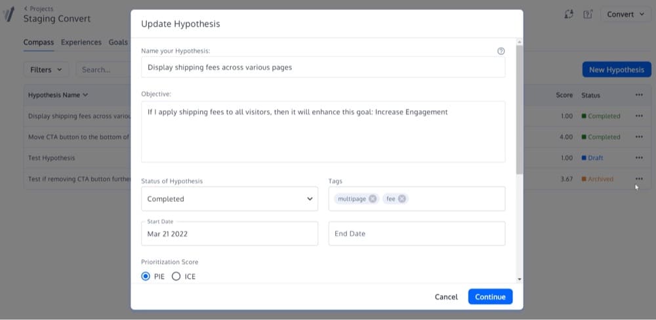Screen dimensions: 656x320
Task: Select the PIE prioritization score
Action: [145, 276]
